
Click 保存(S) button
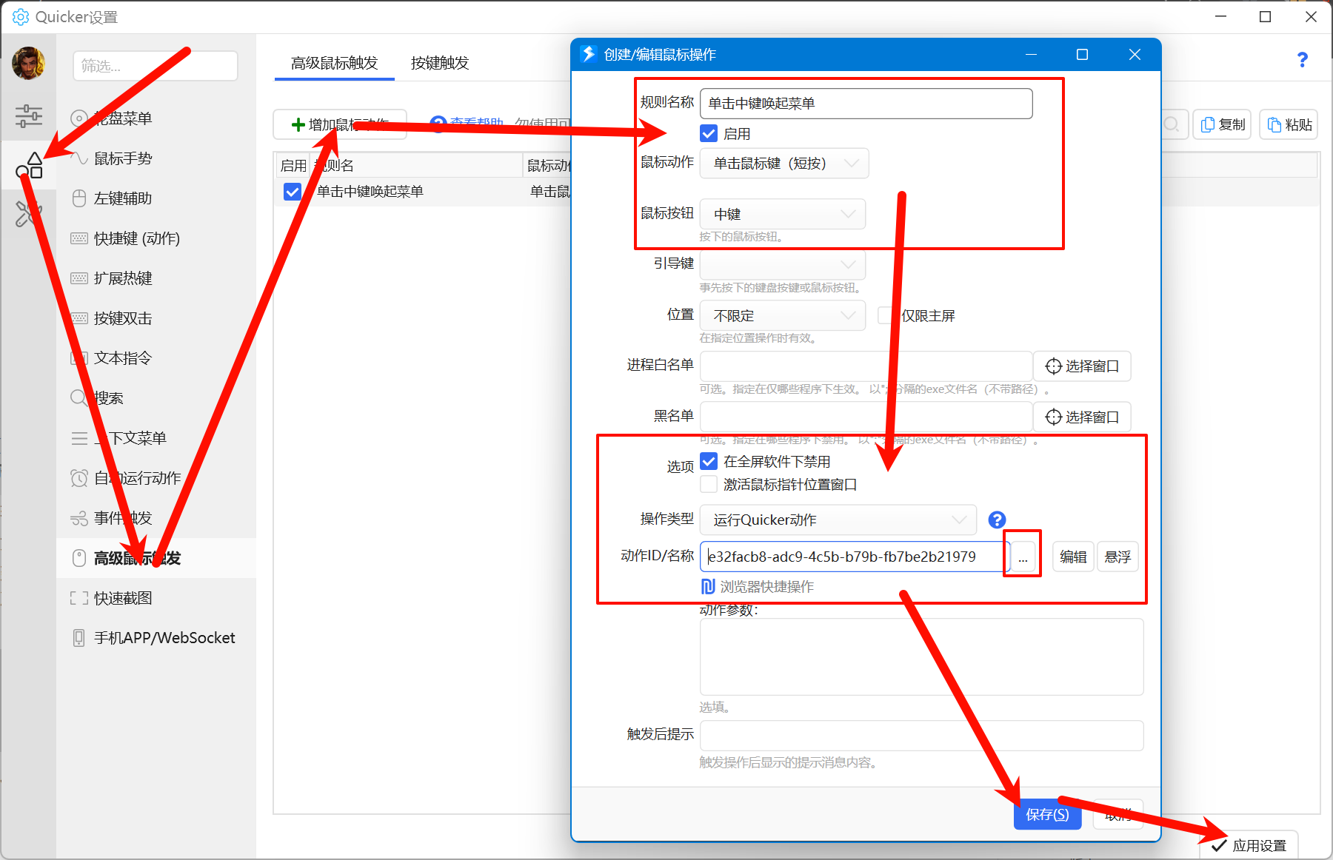pyautogui.click(x=1047, y=815)
